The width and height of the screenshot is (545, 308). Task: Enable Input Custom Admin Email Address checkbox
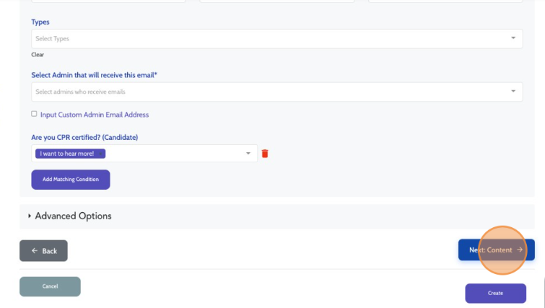pyautogui.click(x=34, y=114)
